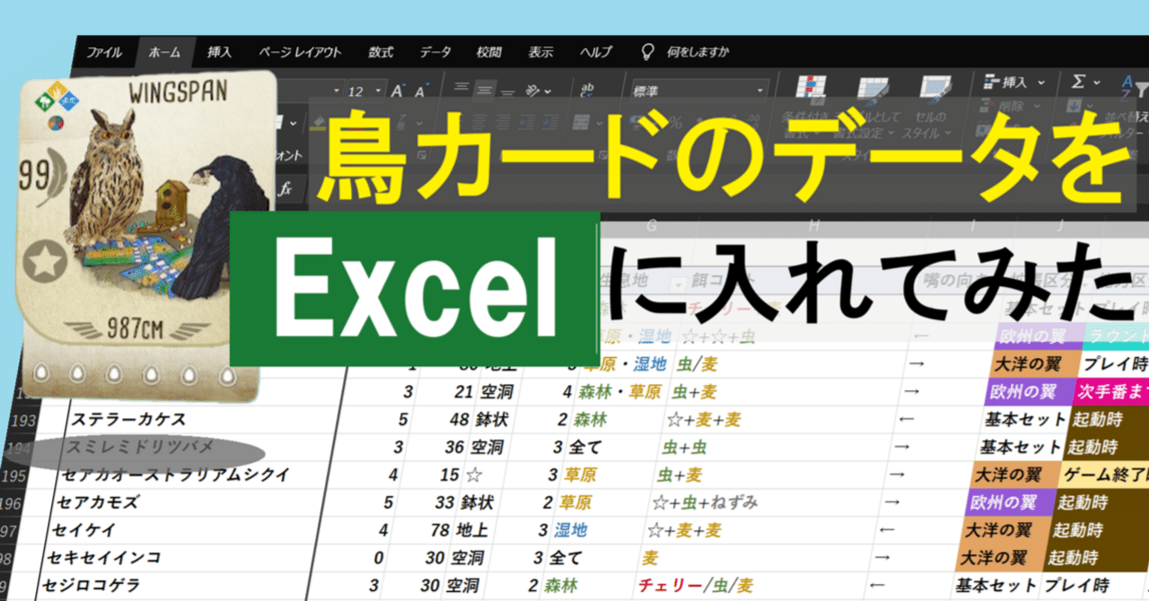This screenshot has height=601, width=1149.
Task: Click the decrease font size icon
Action: coord(419,91)
